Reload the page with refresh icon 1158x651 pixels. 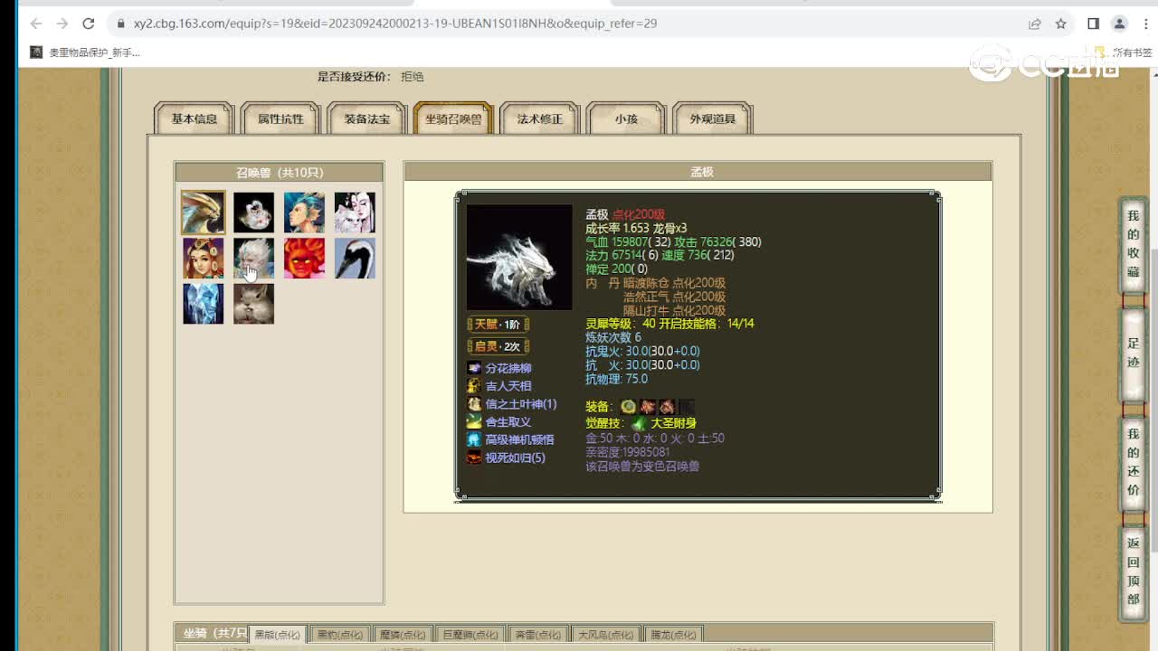tap(88, 24)
